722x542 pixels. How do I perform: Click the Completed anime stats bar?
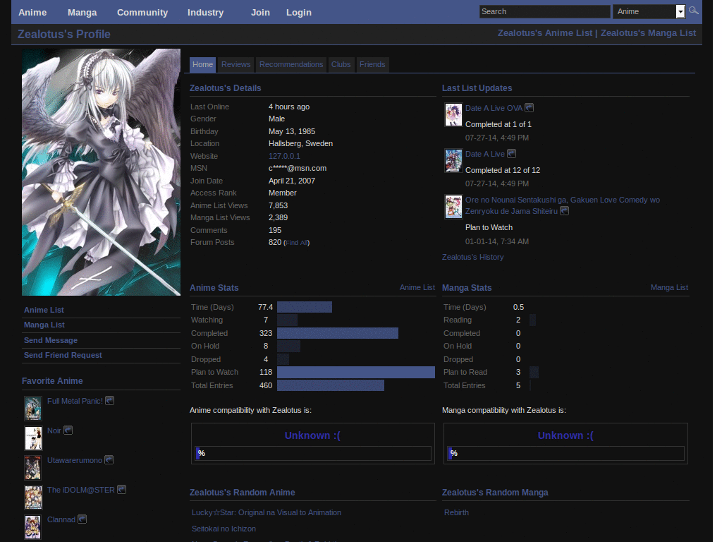(338, 333)
